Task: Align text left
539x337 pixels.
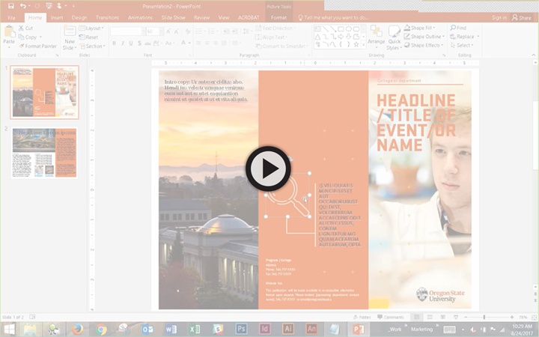Action: click(x=198, y=43)
